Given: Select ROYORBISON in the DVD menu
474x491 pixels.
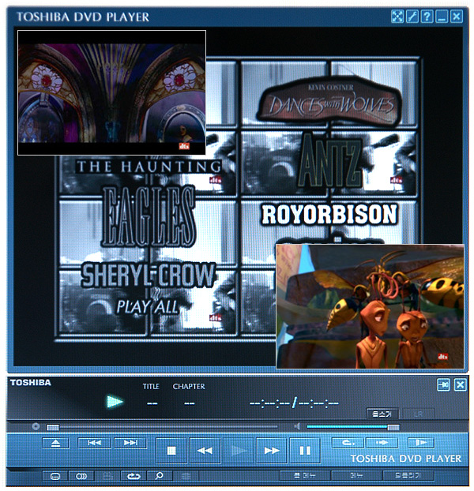Looking at the screenshot, I should click(x=329, y=215).
